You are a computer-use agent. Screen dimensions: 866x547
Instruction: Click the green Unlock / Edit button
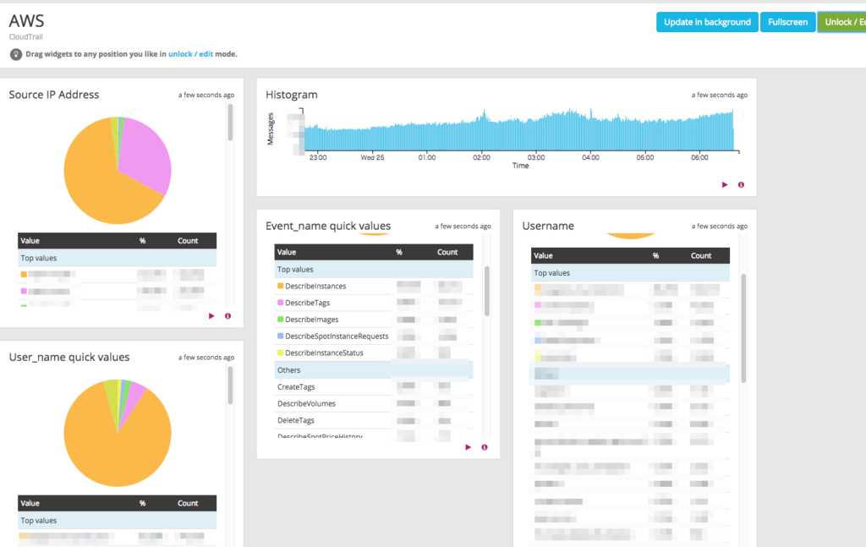click(x=841, y=22)
